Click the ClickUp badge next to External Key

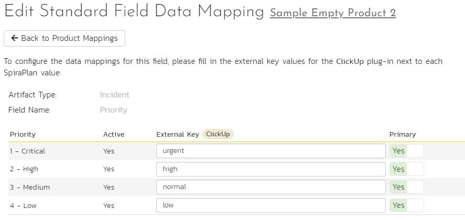[218, 134]
